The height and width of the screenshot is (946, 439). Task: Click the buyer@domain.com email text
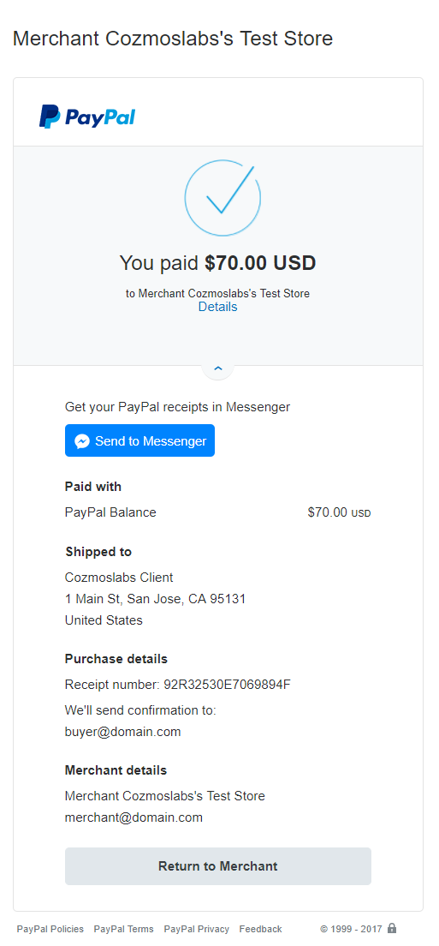123,732
